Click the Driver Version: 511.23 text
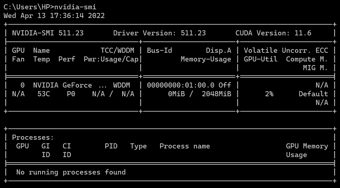 (x=160, y=33)
